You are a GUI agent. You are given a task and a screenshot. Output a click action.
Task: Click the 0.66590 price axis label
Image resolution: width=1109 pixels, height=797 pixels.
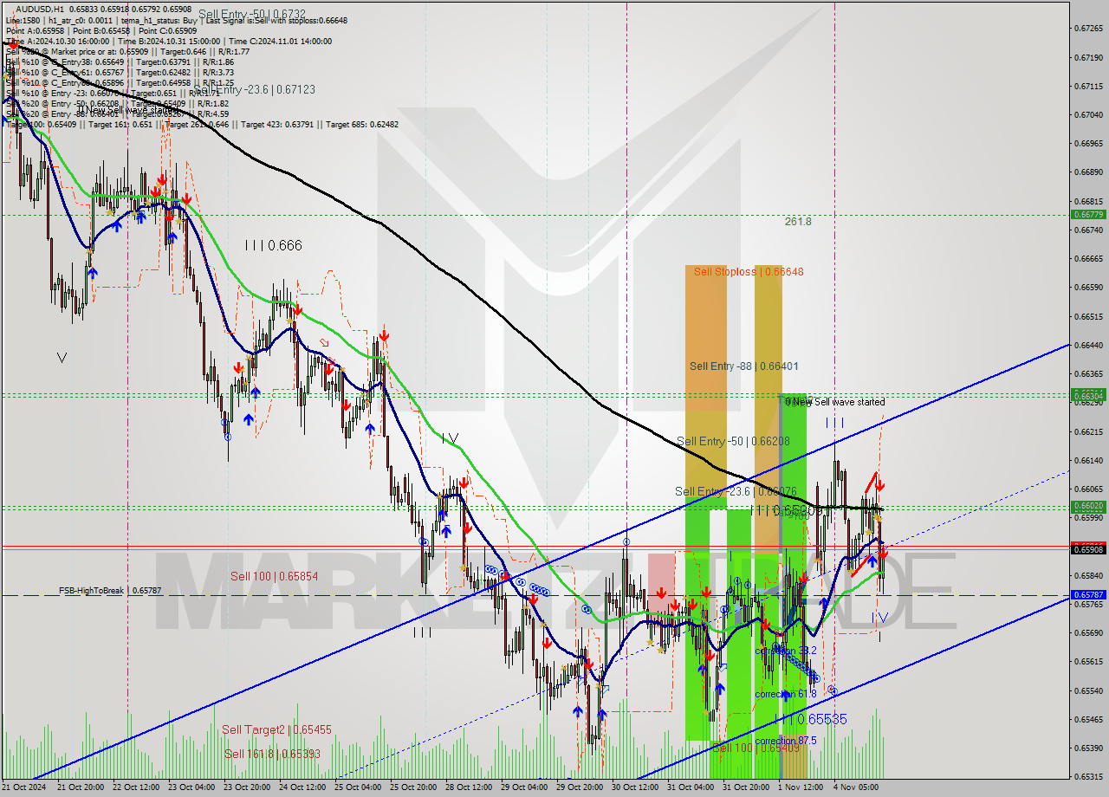coord(1088,288)
